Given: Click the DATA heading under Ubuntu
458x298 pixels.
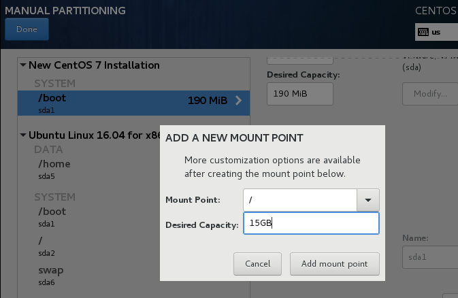Looking at the screenshot, I should click(x=48, y=150).
